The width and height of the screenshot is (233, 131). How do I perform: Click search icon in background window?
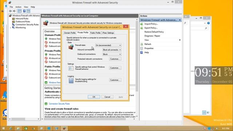206,28
